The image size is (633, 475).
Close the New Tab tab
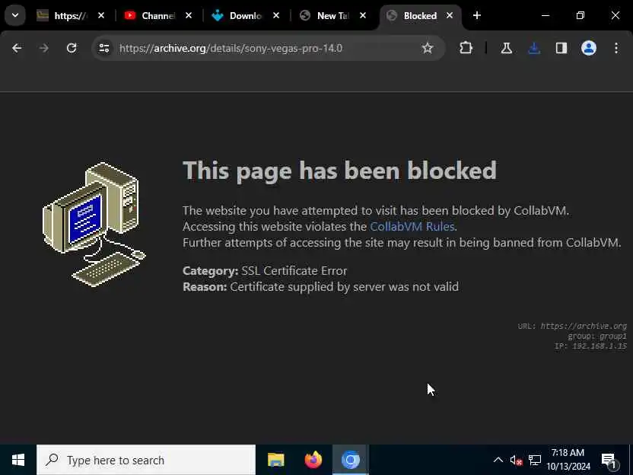(x=363, y=15)
